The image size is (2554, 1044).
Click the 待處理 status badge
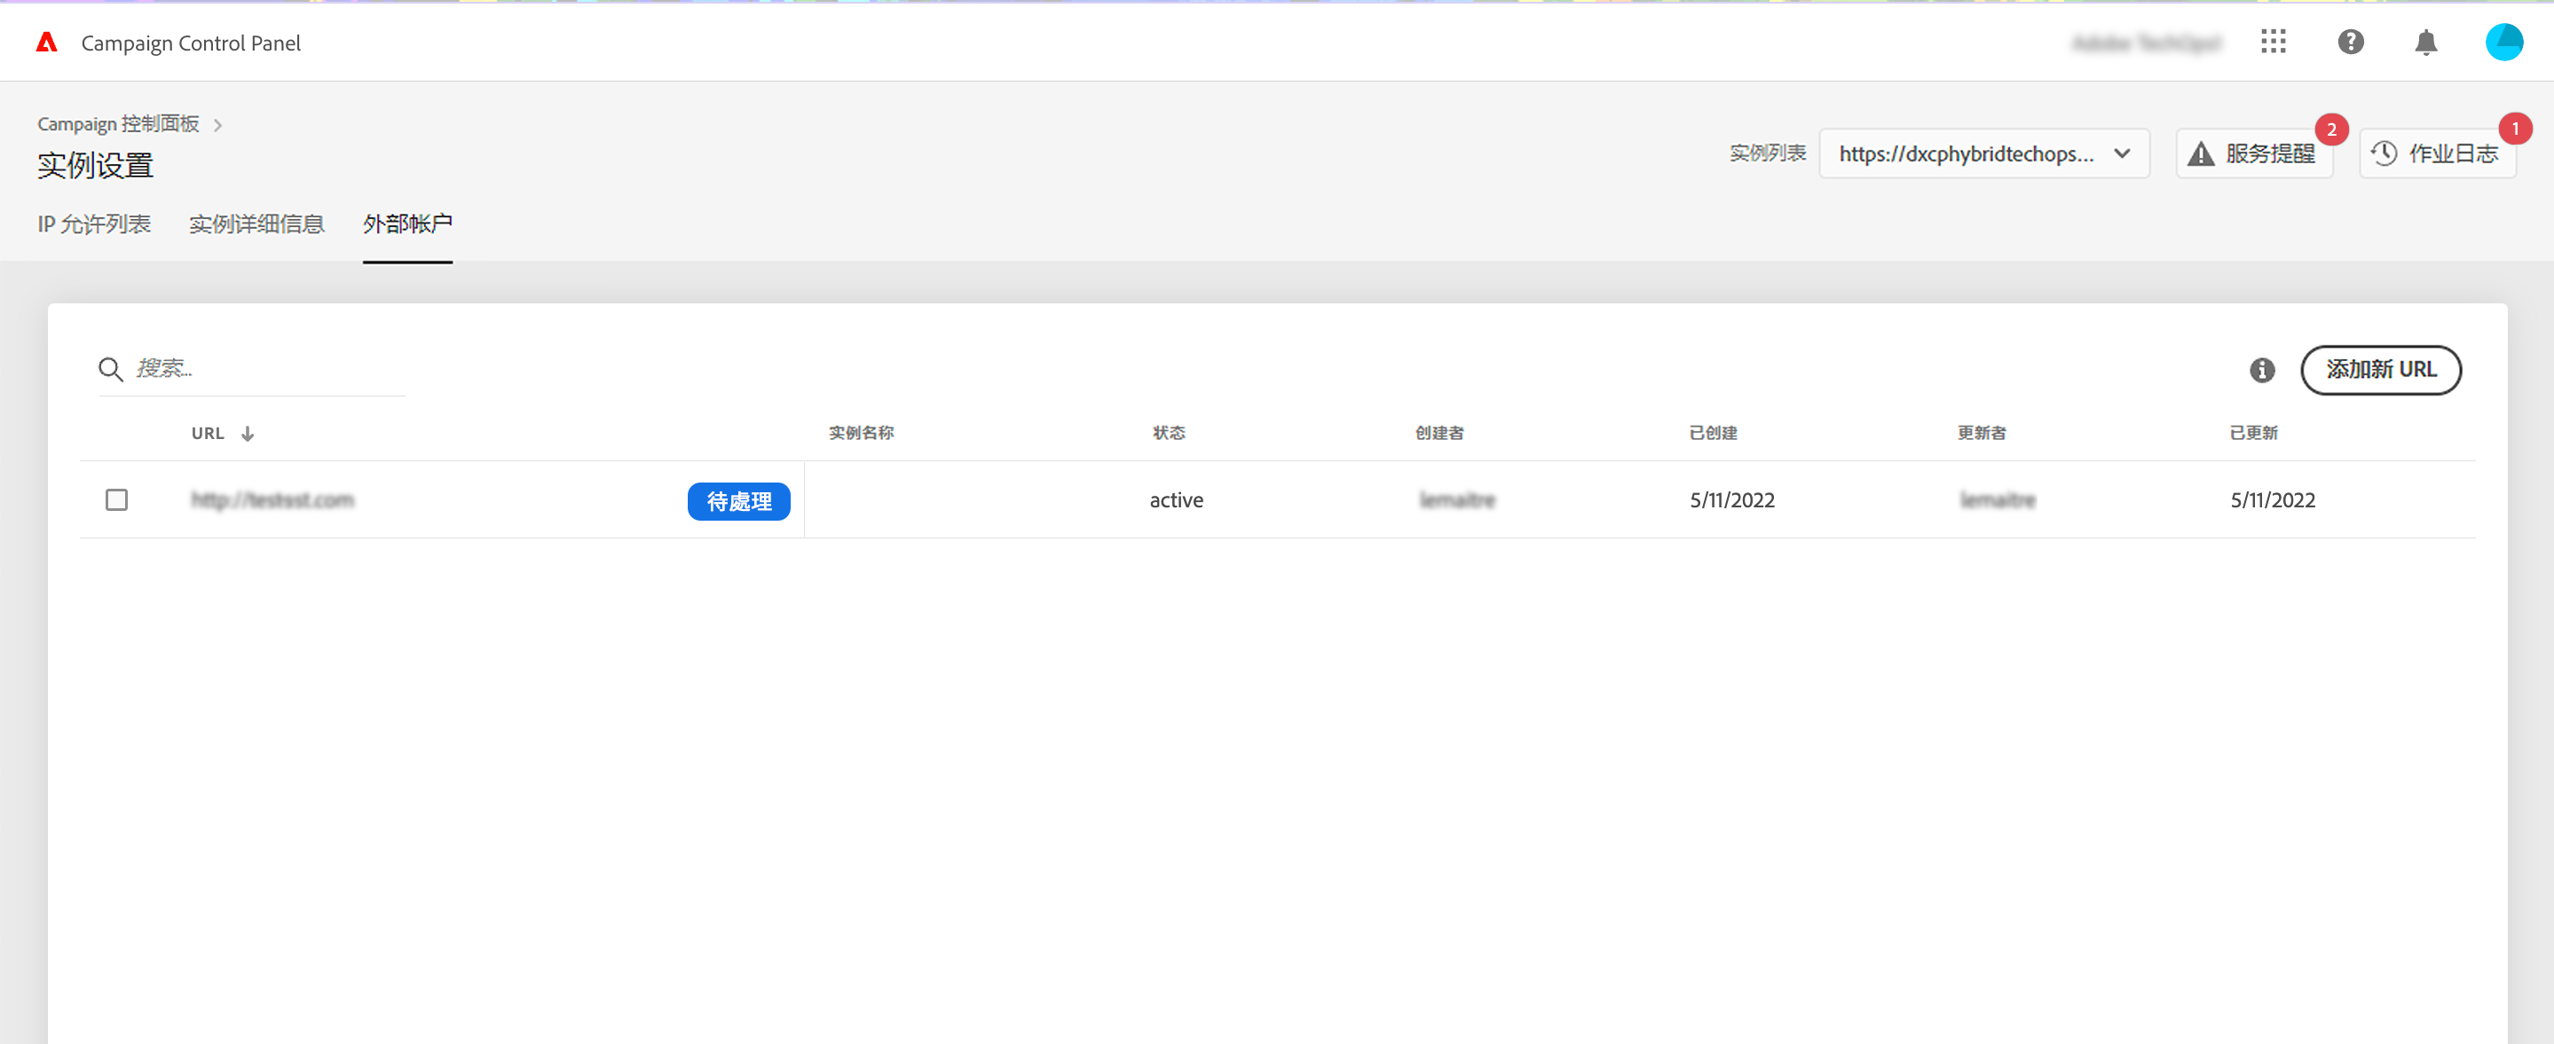tap(738, 502)
